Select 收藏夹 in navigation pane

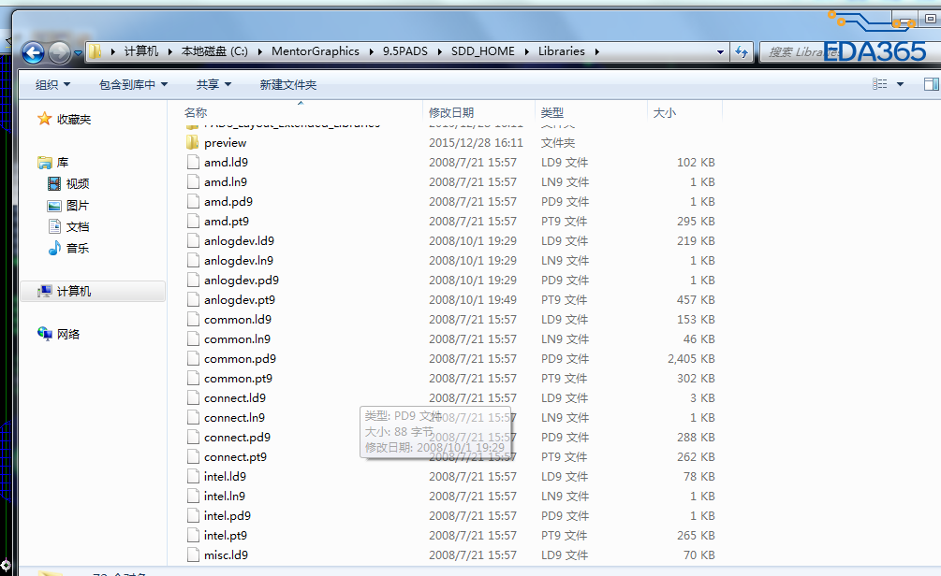(74, 120)
